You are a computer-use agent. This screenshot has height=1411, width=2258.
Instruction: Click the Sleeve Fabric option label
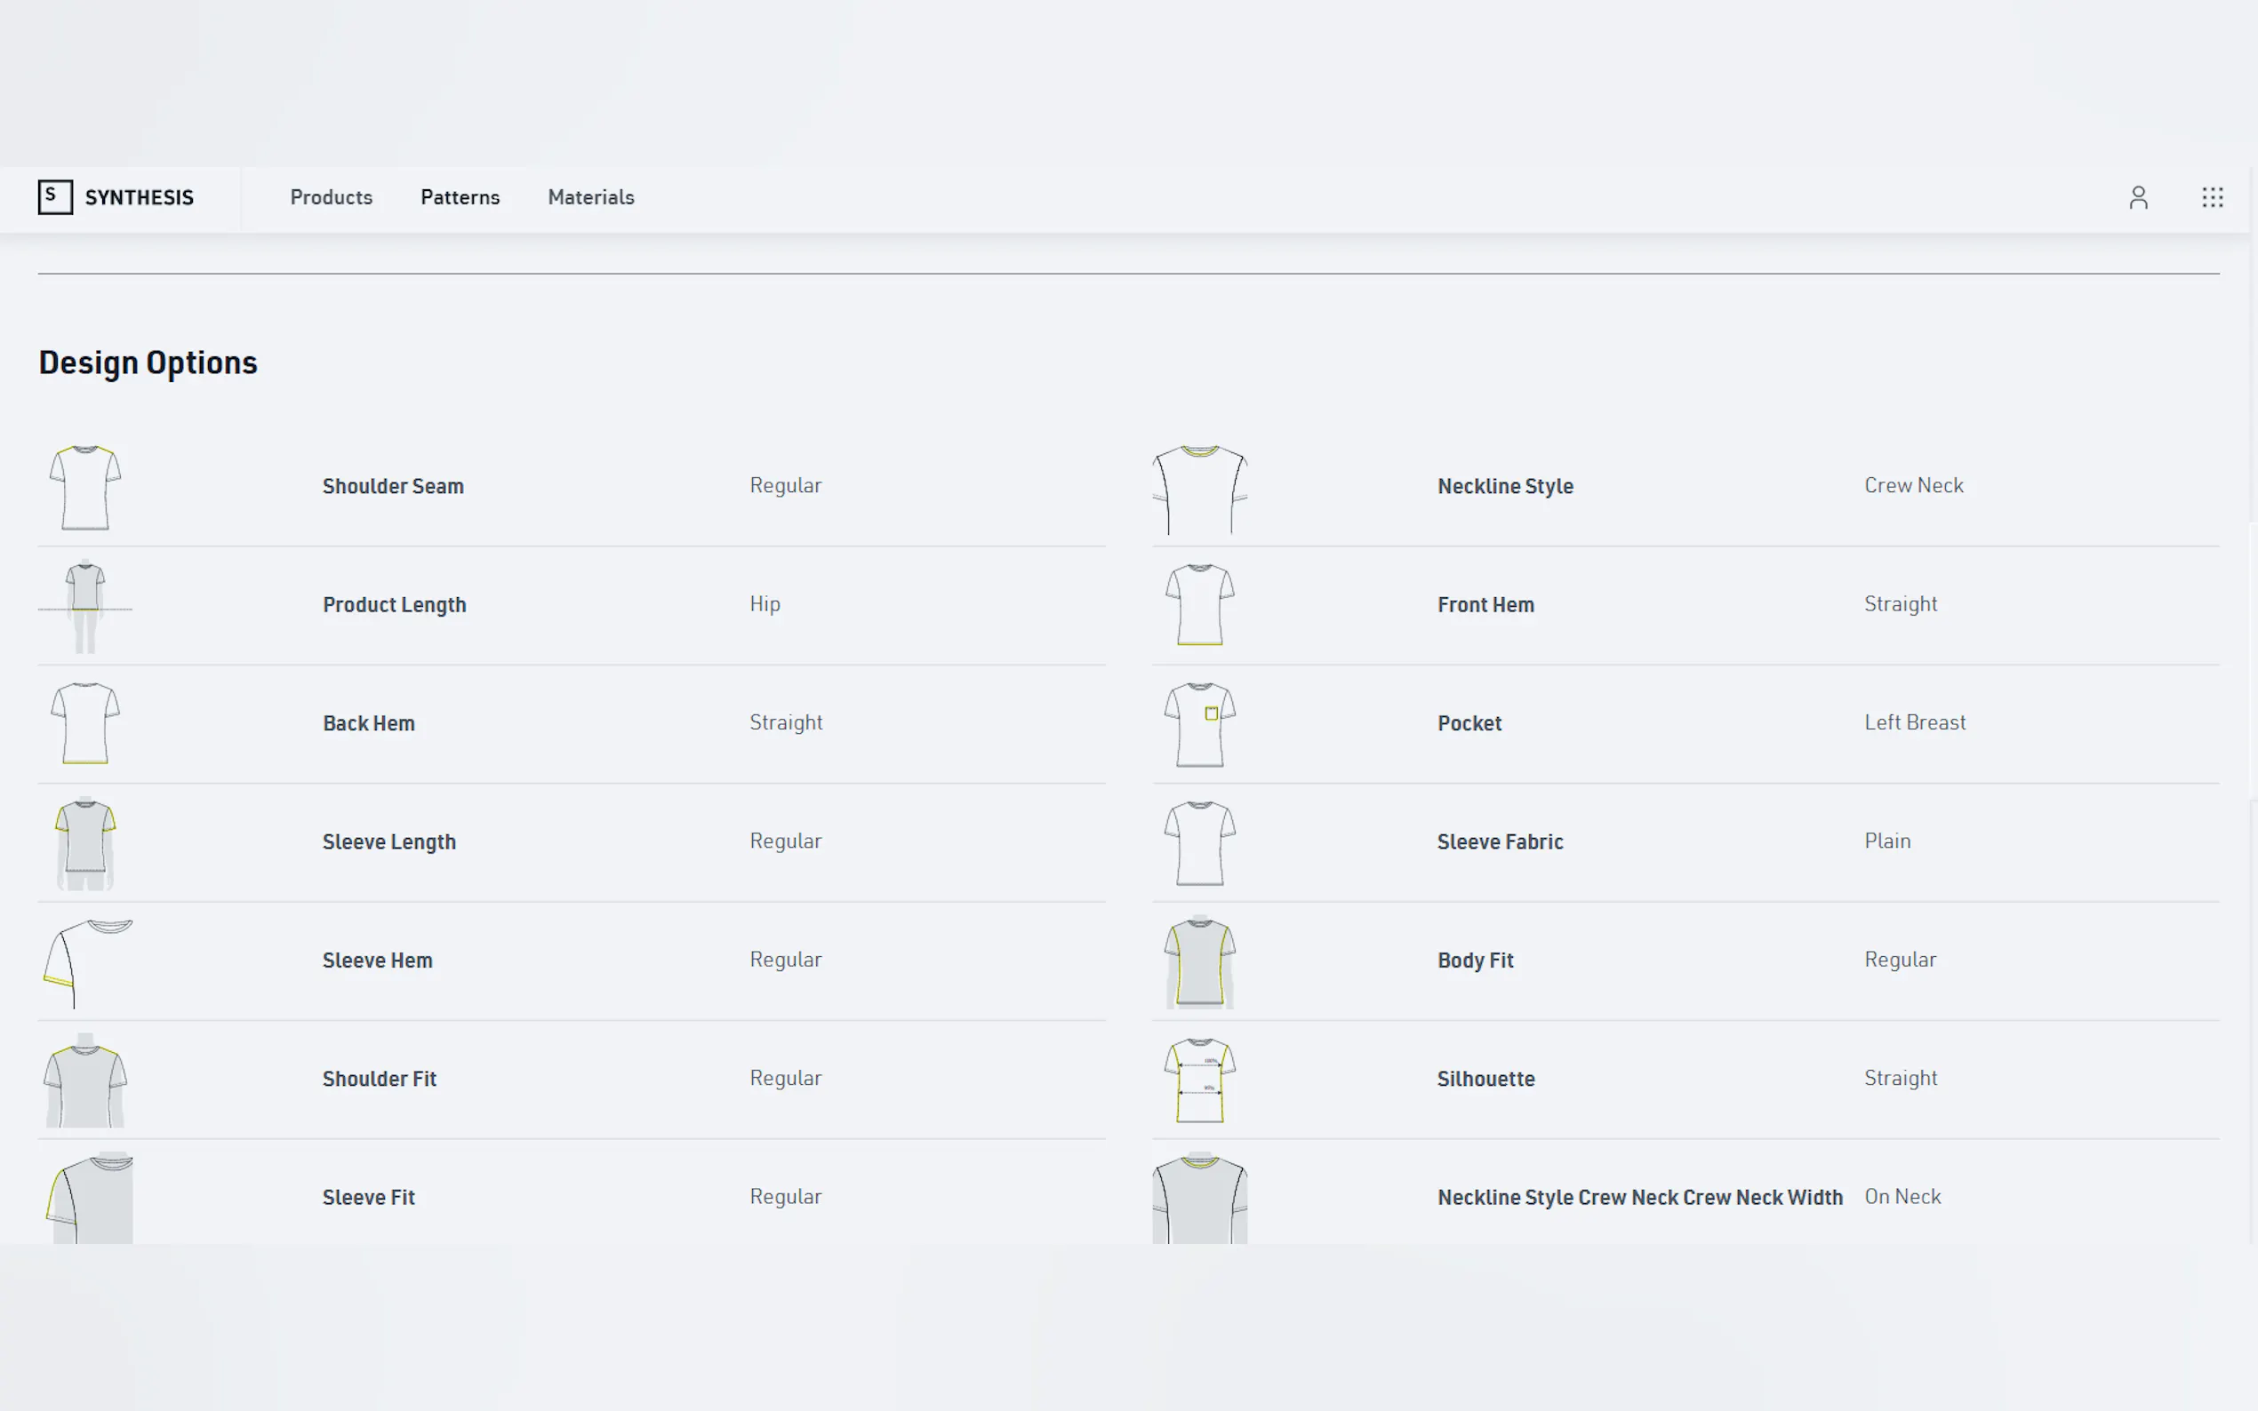[1499, 841]
